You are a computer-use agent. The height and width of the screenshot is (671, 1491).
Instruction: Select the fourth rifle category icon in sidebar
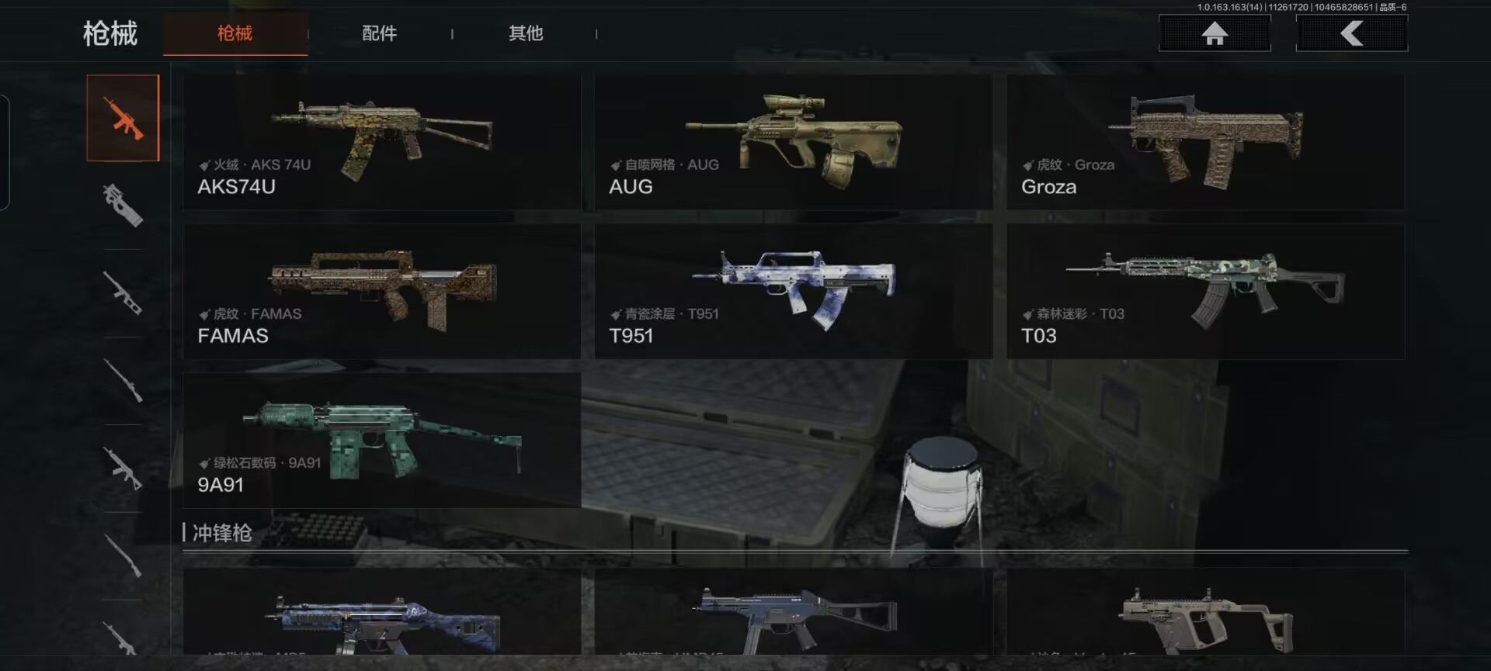pyautogui.click(x=123, y=381)
